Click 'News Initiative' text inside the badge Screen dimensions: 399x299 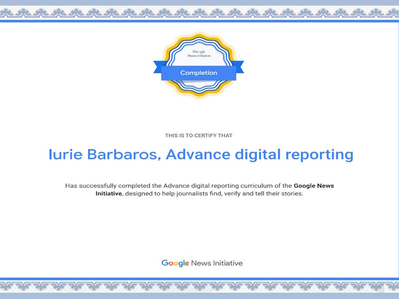199,56
